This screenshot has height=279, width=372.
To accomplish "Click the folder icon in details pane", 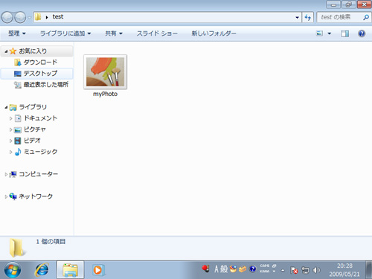I will pos(17,248).
